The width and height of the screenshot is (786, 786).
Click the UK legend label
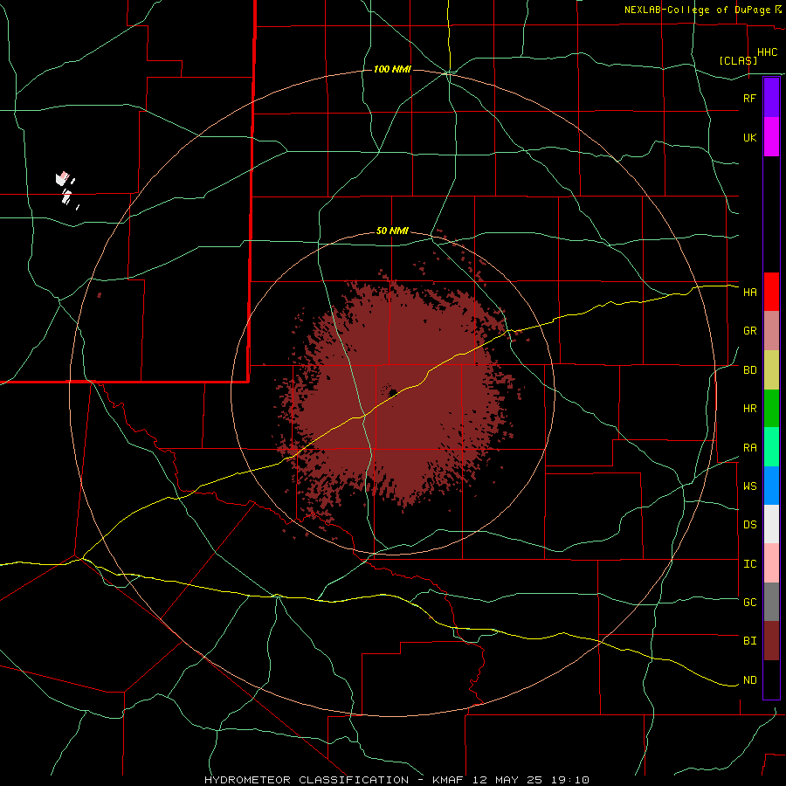(x=749, y=137)
